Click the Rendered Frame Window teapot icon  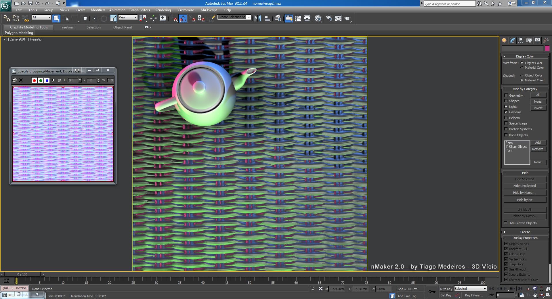point(338,18)
